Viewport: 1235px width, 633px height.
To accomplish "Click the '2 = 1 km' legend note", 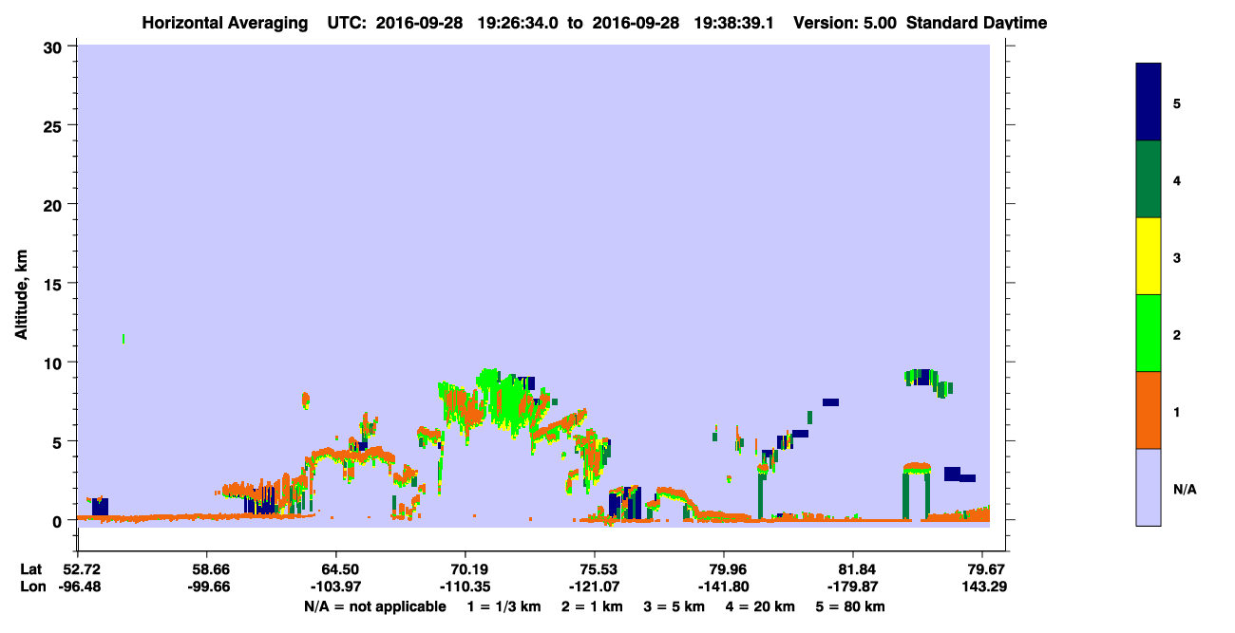I will tap(592, 606).
